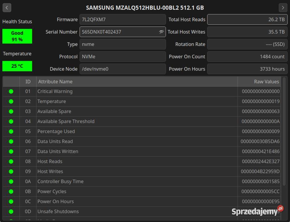Click the Rotation Rate field ---- (SSD)

[247, 44]
